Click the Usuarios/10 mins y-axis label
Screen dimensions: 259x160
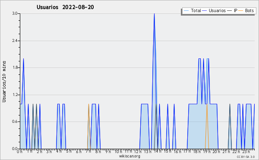pos(4,82)
